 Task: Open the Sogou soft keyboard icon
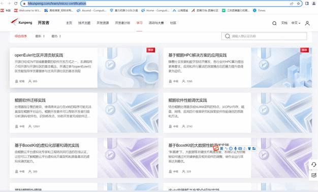point(240,148)
